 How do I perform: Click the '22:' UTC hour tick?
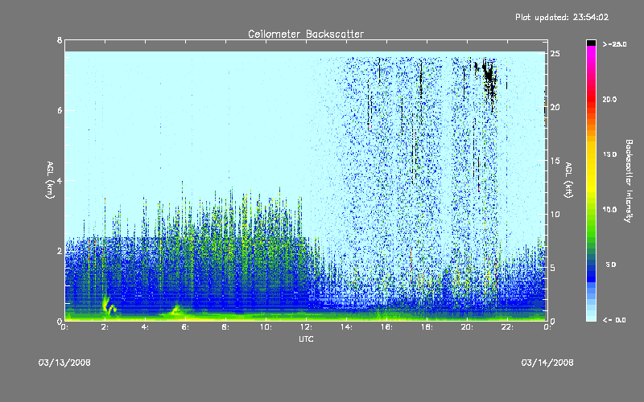click(508, 327)
